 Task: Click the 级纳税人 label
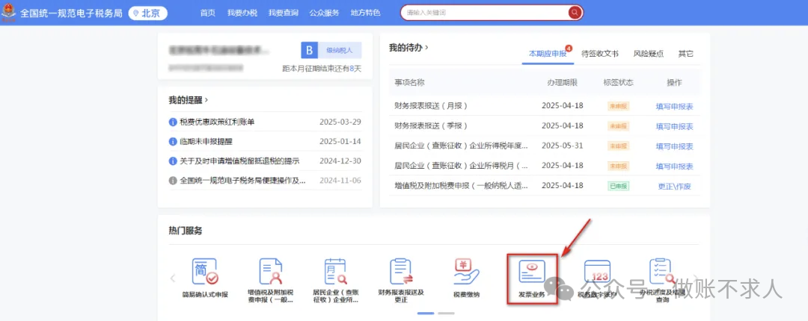(x=340, y=51)
